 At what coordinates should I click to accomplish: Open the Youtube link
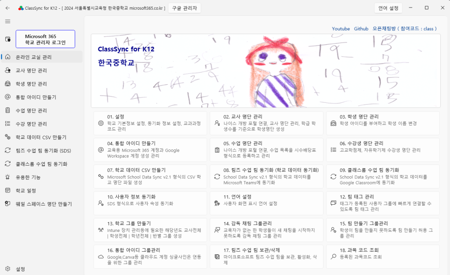click(x=341, y=29)
